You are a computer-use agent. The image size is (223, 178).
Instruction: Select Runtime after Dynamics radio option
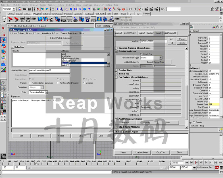tap(58, 83)
